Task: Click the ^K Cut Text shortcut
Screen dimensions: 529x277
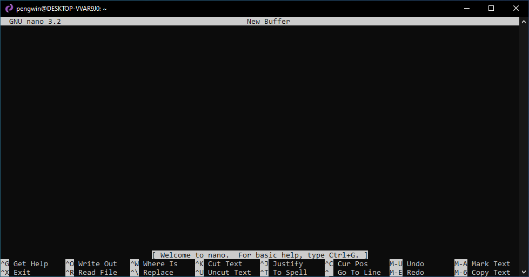Action: click(219, 264)
